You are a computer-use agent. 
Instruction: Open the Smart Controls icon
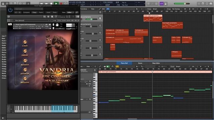[x=20, y=3]
